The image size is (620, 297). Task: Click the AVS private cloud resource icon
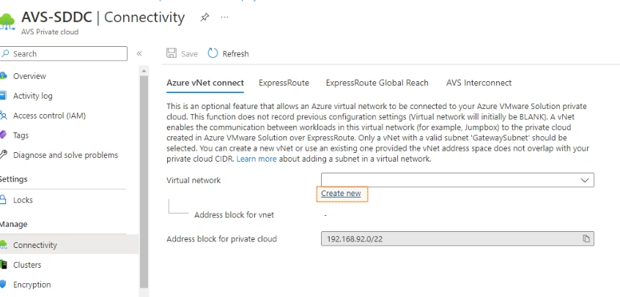(7, 21)
